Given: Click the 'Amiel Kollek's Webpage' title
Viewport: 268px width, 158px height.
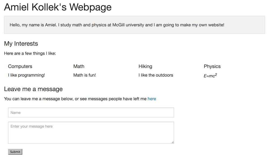Looking at the screenshot, I should 58,7.
